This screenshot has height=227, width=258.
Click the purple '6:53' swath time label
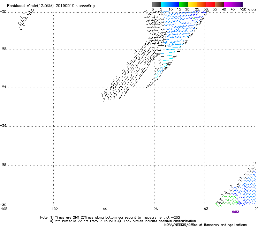pos(235,212)
